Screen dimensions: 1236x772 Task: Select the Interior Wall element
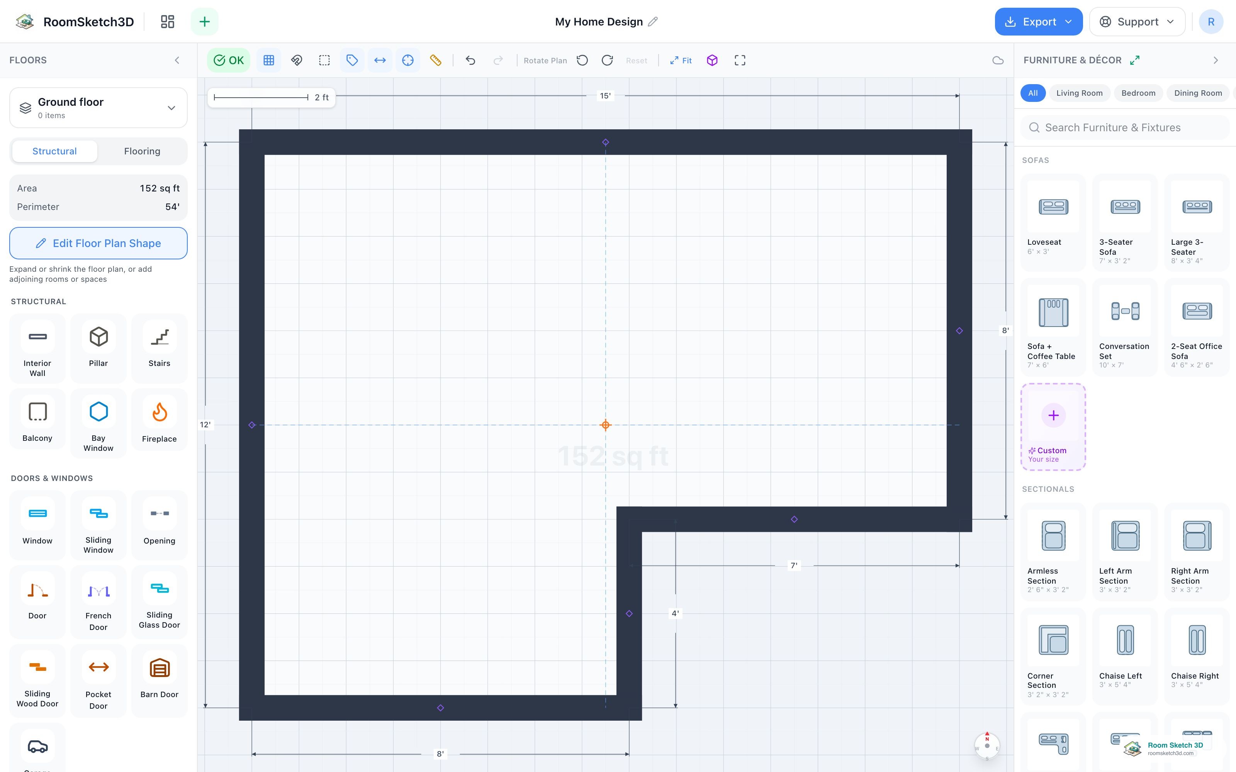[x=37, y=348]
